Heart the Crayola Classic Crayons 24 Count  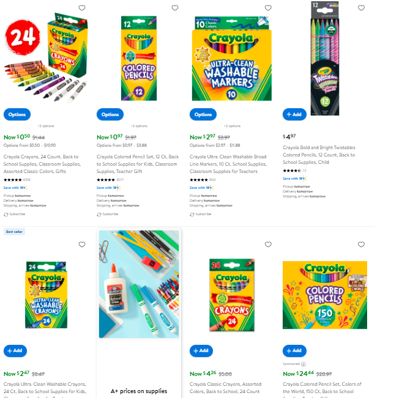coord(268,245)
